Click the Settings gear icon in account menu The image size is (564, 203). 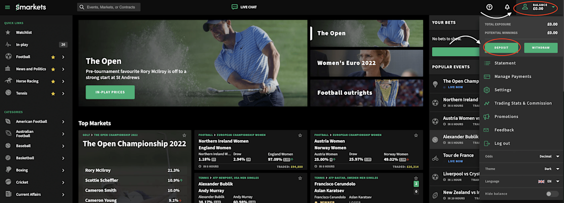487,90
